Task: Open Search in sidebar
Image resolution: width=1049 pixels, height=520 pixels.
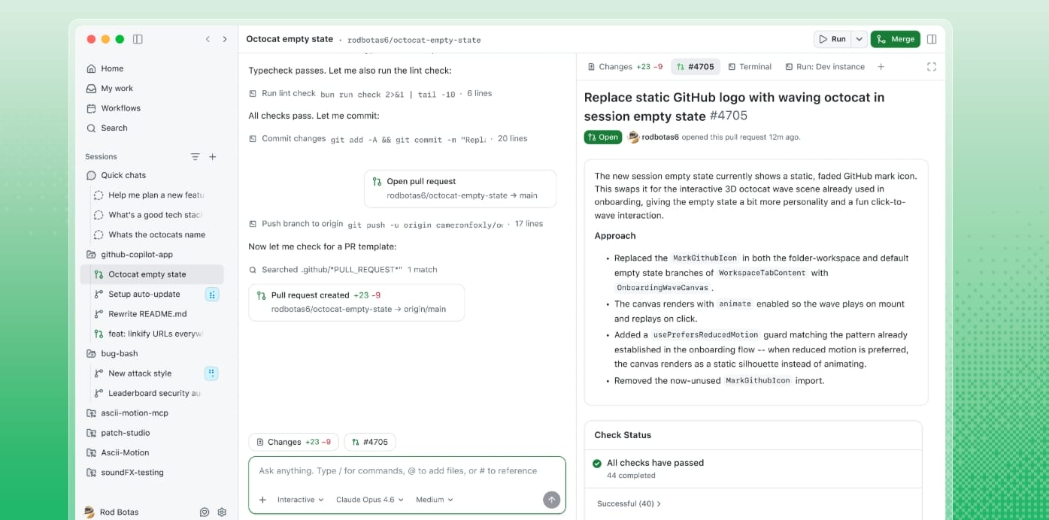Action: [114, 128]
